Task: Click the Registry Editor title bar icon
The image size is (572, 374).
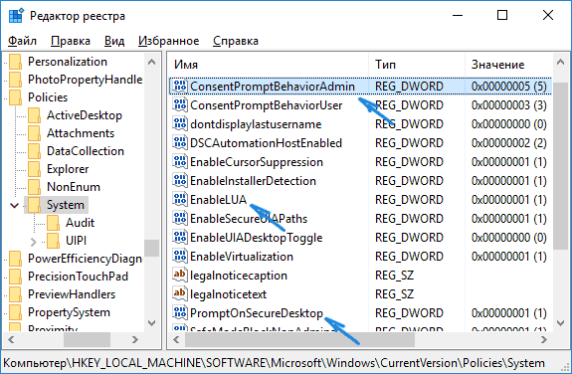Action: click(x=16, y=16)
